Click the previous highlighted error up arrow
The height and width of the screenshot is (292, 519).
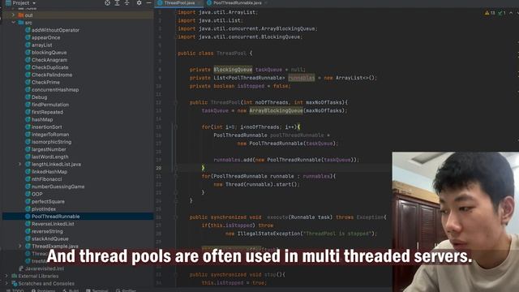pyautogui.click(x=511, y=13)
